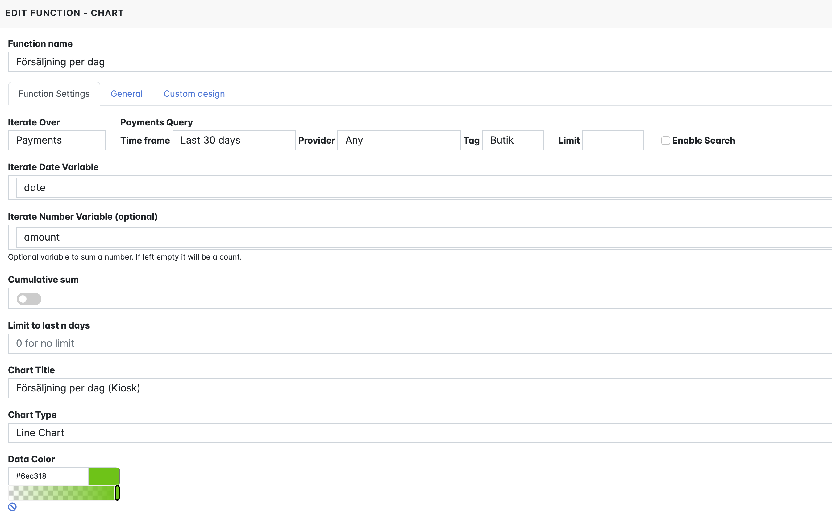The width and height of the screenshot is (832, 532).
Task: Check the Enable Search checkbox
Action: [x=665, y=141]
